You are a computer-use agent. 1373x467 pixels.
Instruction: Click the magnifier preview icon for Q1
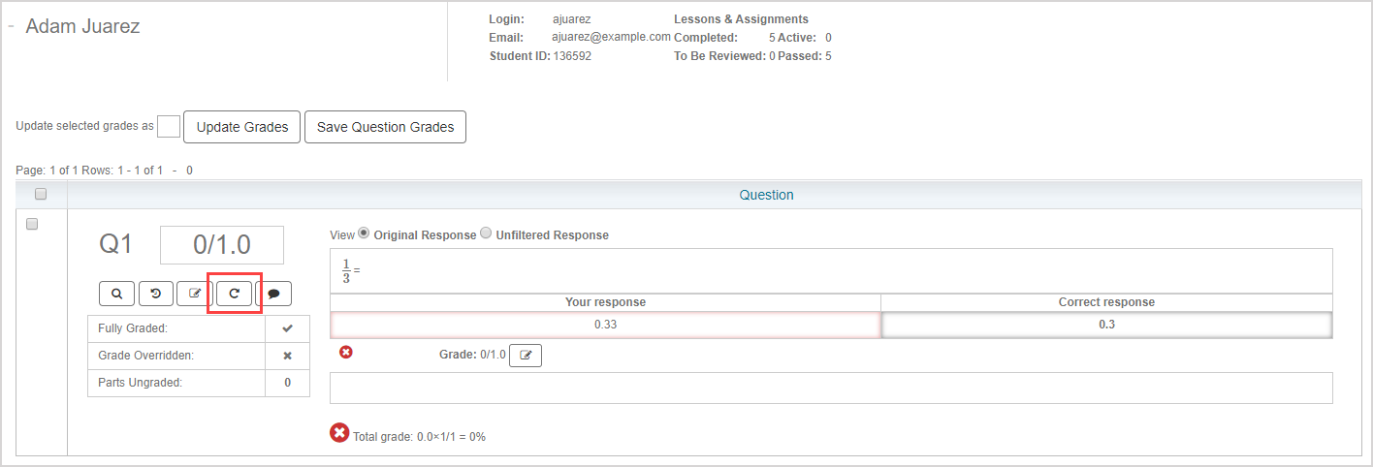point(117,294)
